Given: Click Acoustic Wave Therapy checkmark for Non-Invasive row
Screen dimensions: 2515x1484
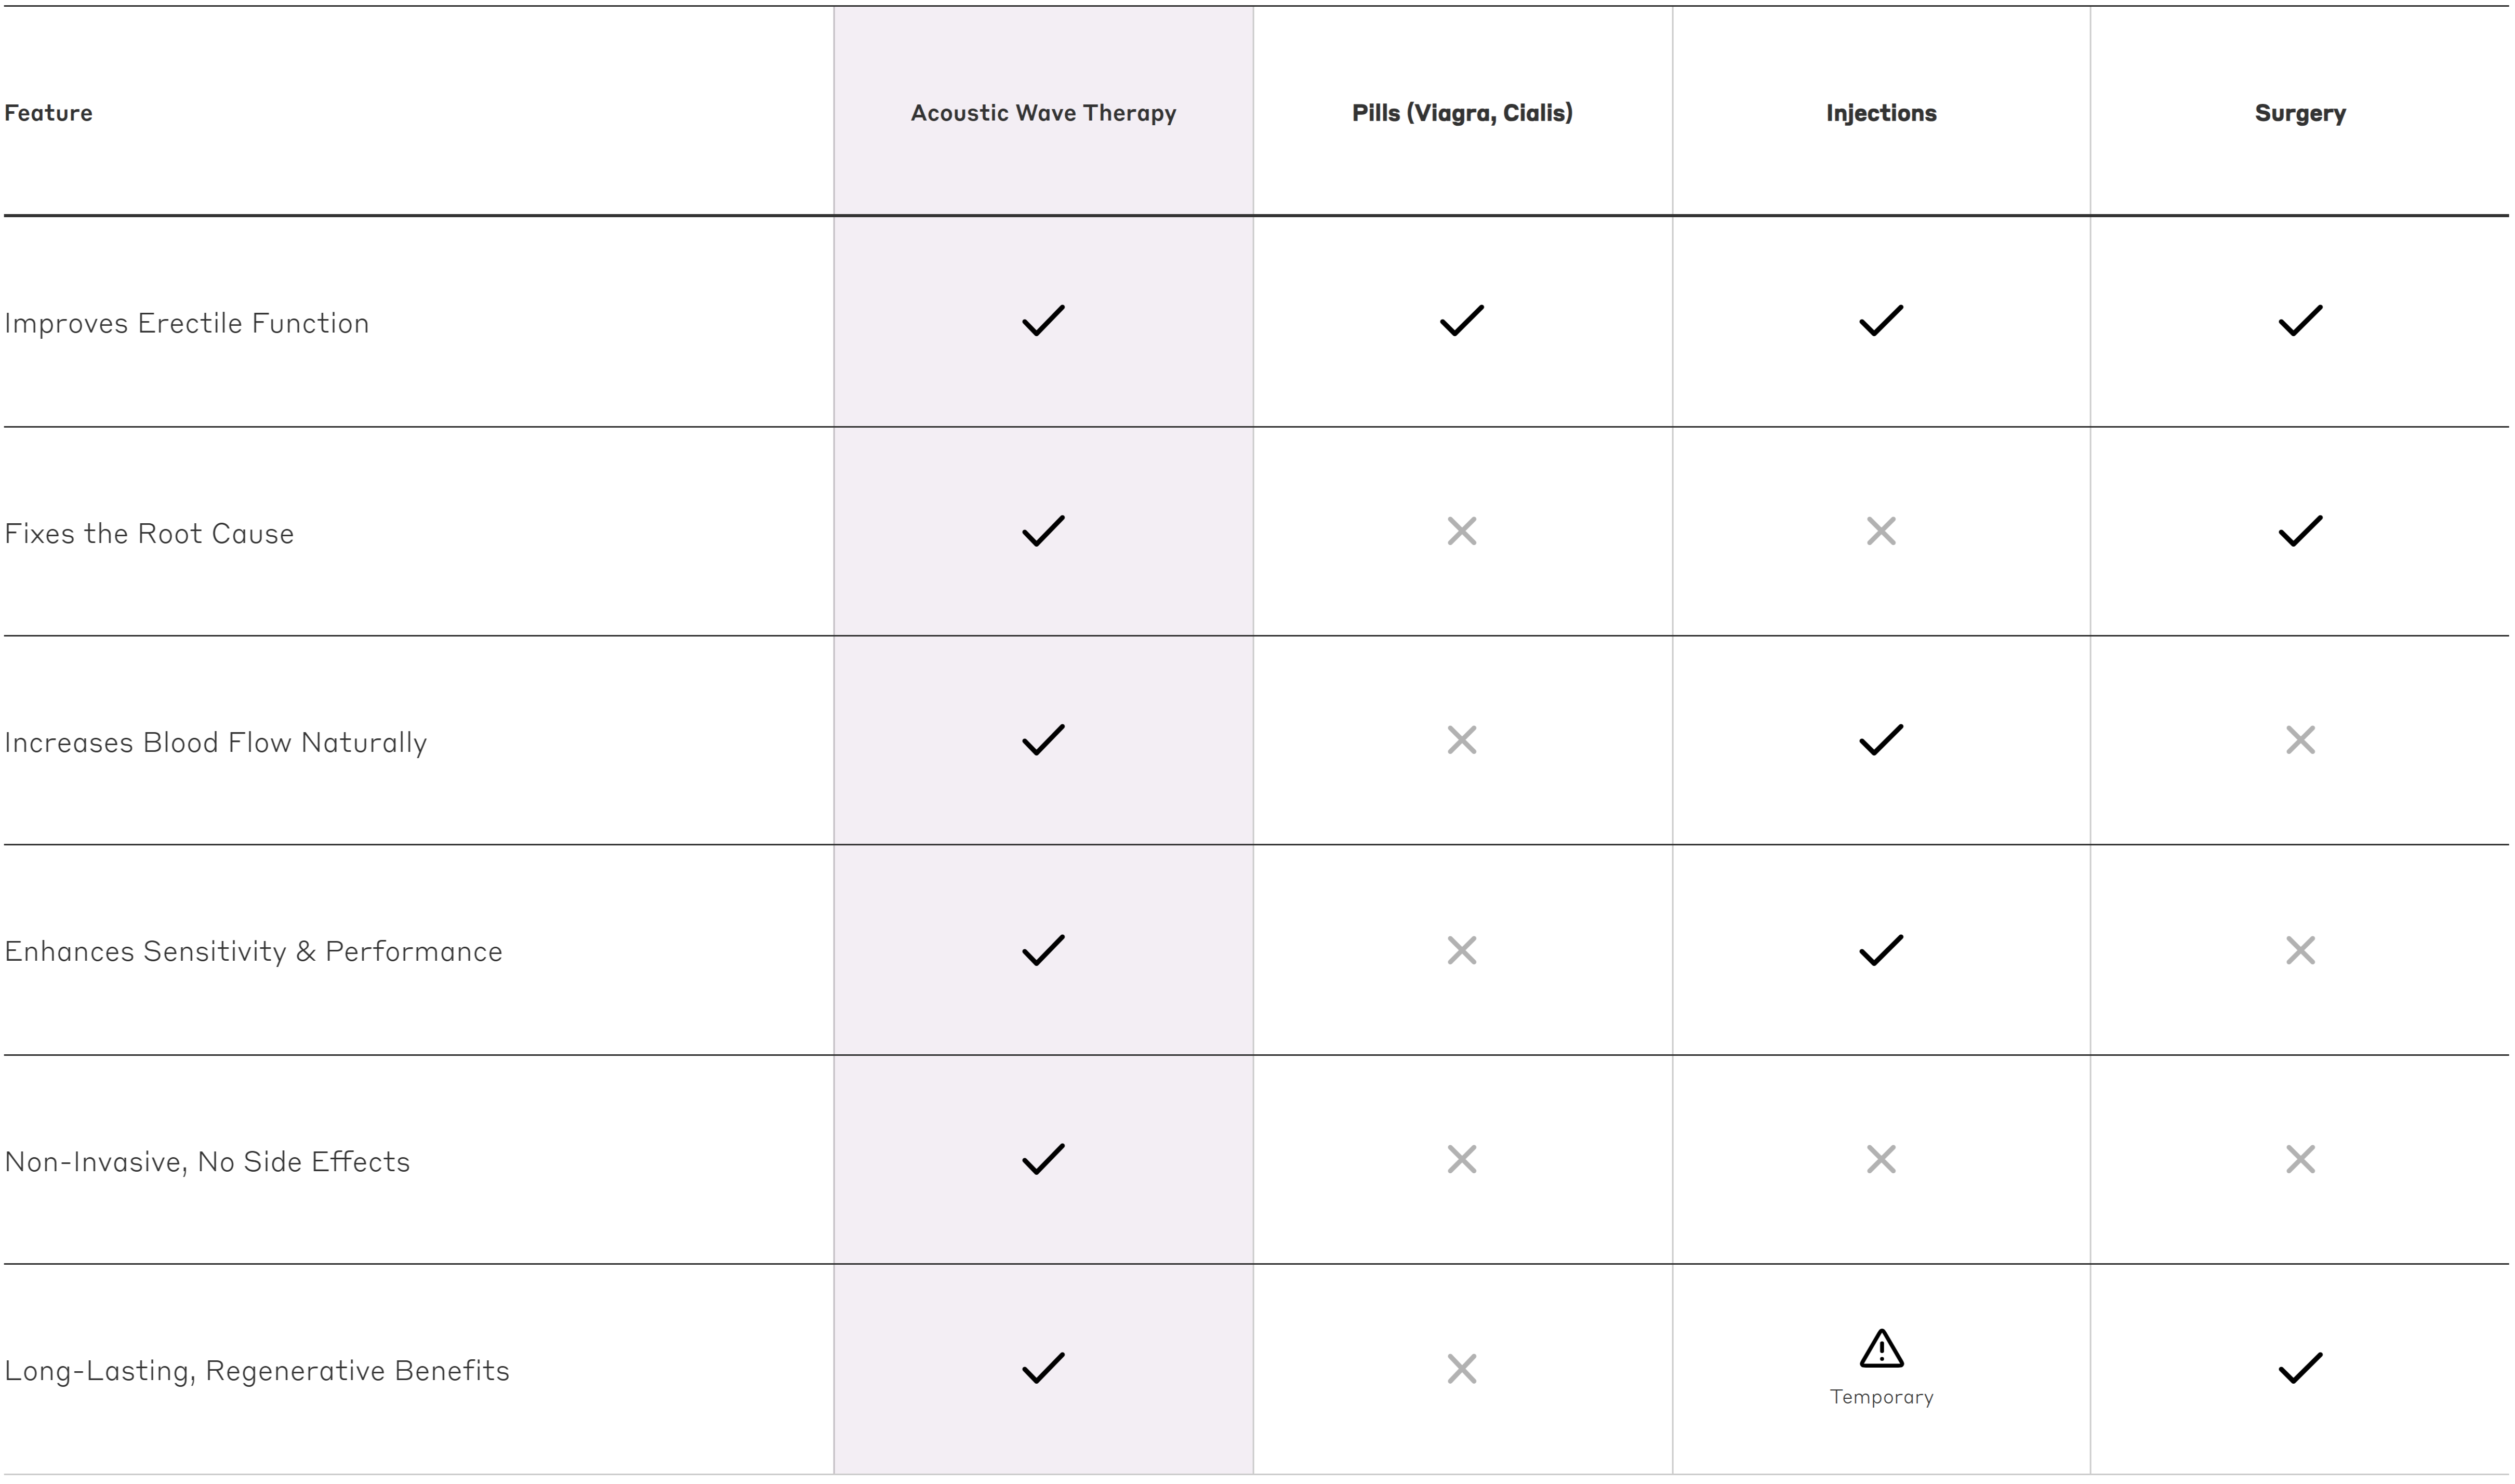Looking at the screenshot, I should click(x=1043, y=1159).
